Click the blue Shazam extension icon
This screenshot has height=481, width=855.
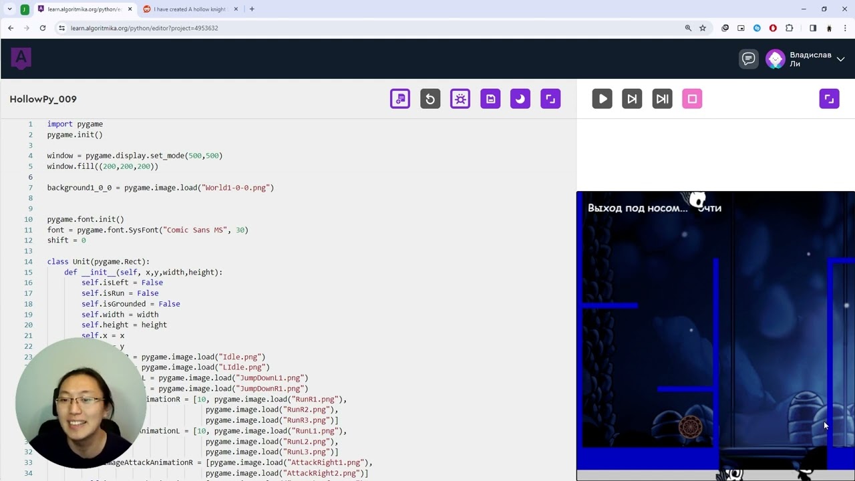click(x=757, y=28)
